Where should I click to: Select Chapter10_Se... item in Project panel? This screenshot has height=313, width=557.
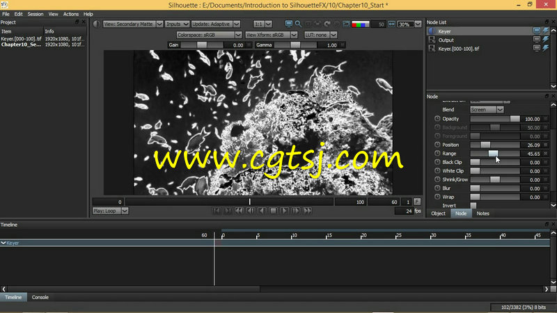pyautogui.click(x=21, y=45)
